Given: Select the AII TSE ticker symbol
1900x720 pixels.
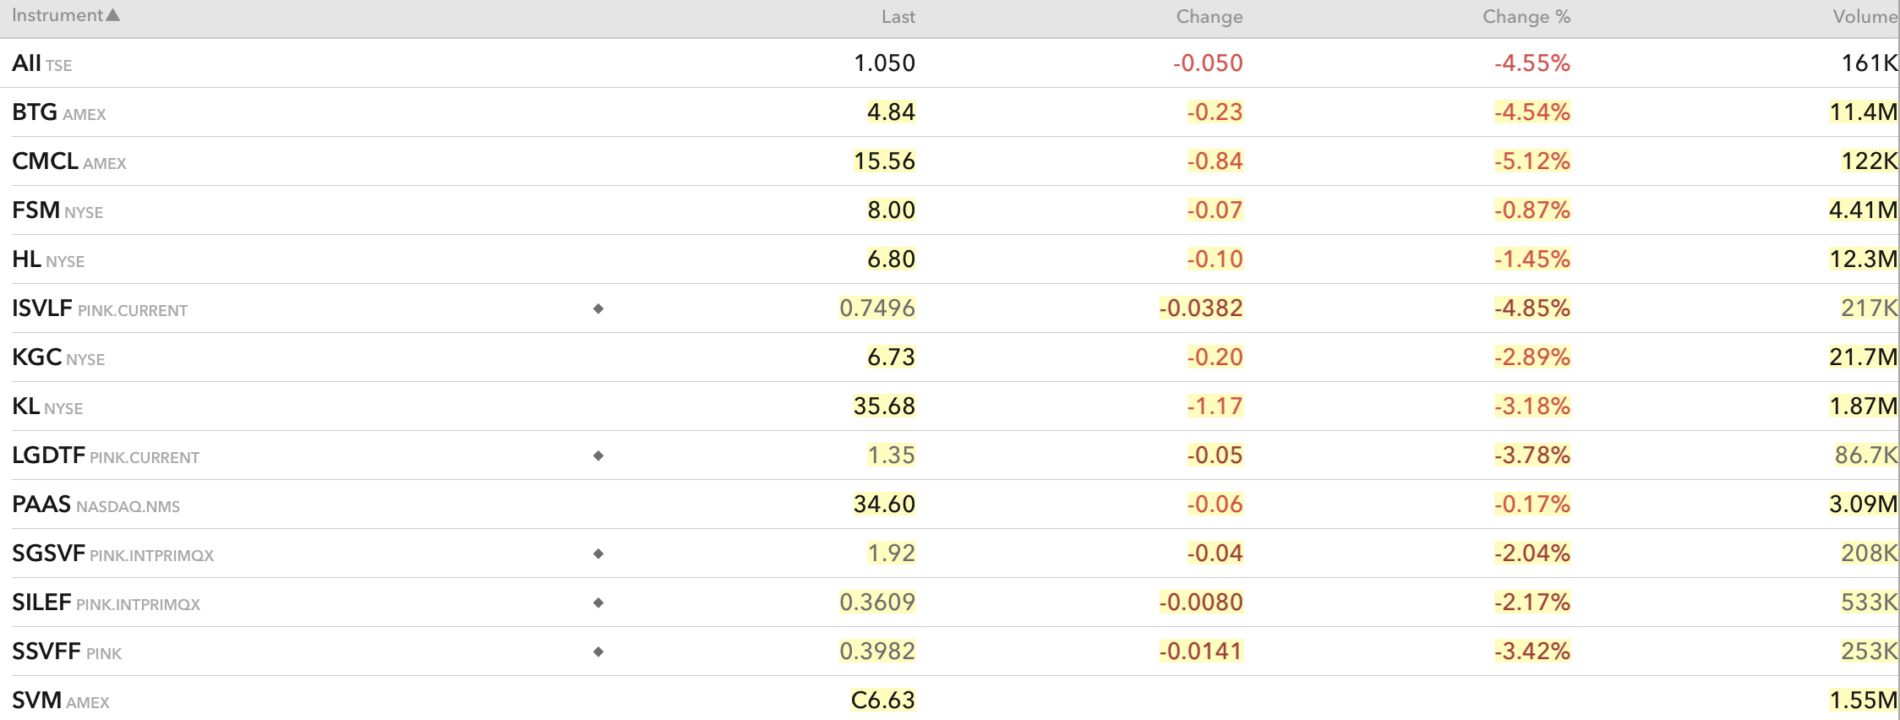Looking at the screenshot, I should pyautogui.click(x=26, y=63).
